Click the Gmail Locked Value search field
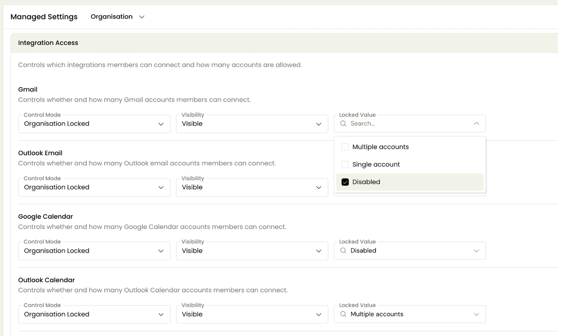565x336 pixels. click(410, 124)
